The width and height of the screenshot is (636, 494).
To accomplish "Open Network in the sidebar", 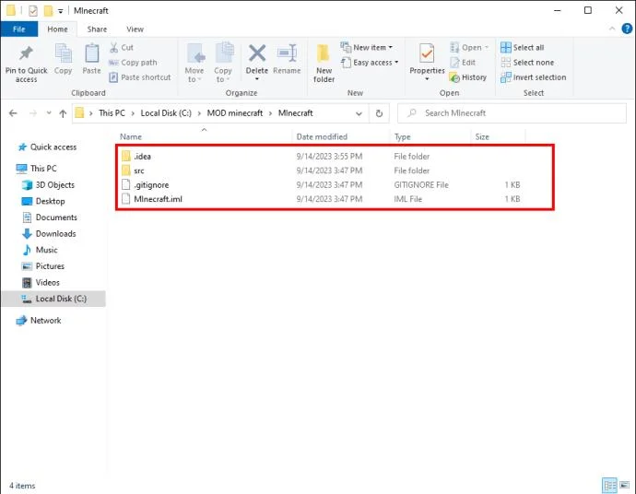I will 39,321.
